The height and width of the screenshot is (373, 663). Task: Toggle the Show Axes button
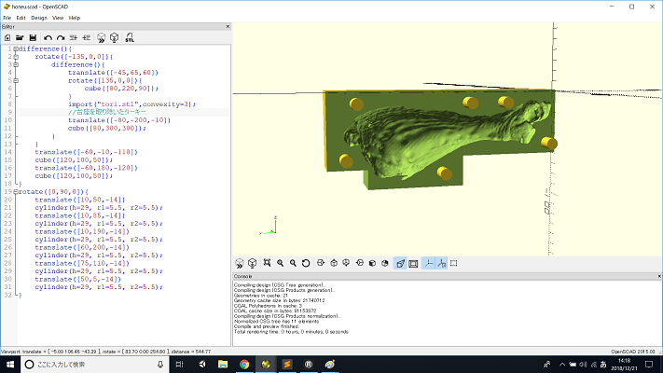[x=428, y=263]
